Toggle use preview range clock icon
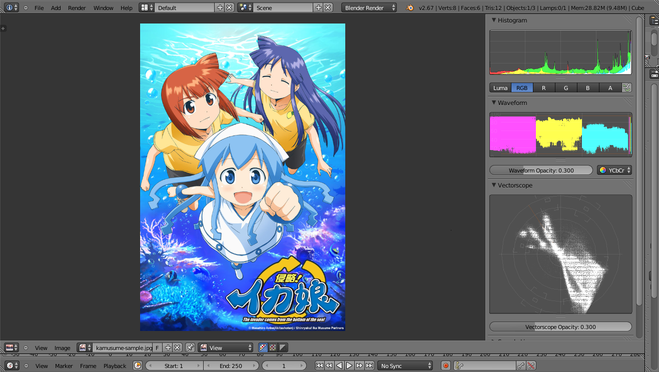Screen dimensions: 659x372 pos(138,365)
